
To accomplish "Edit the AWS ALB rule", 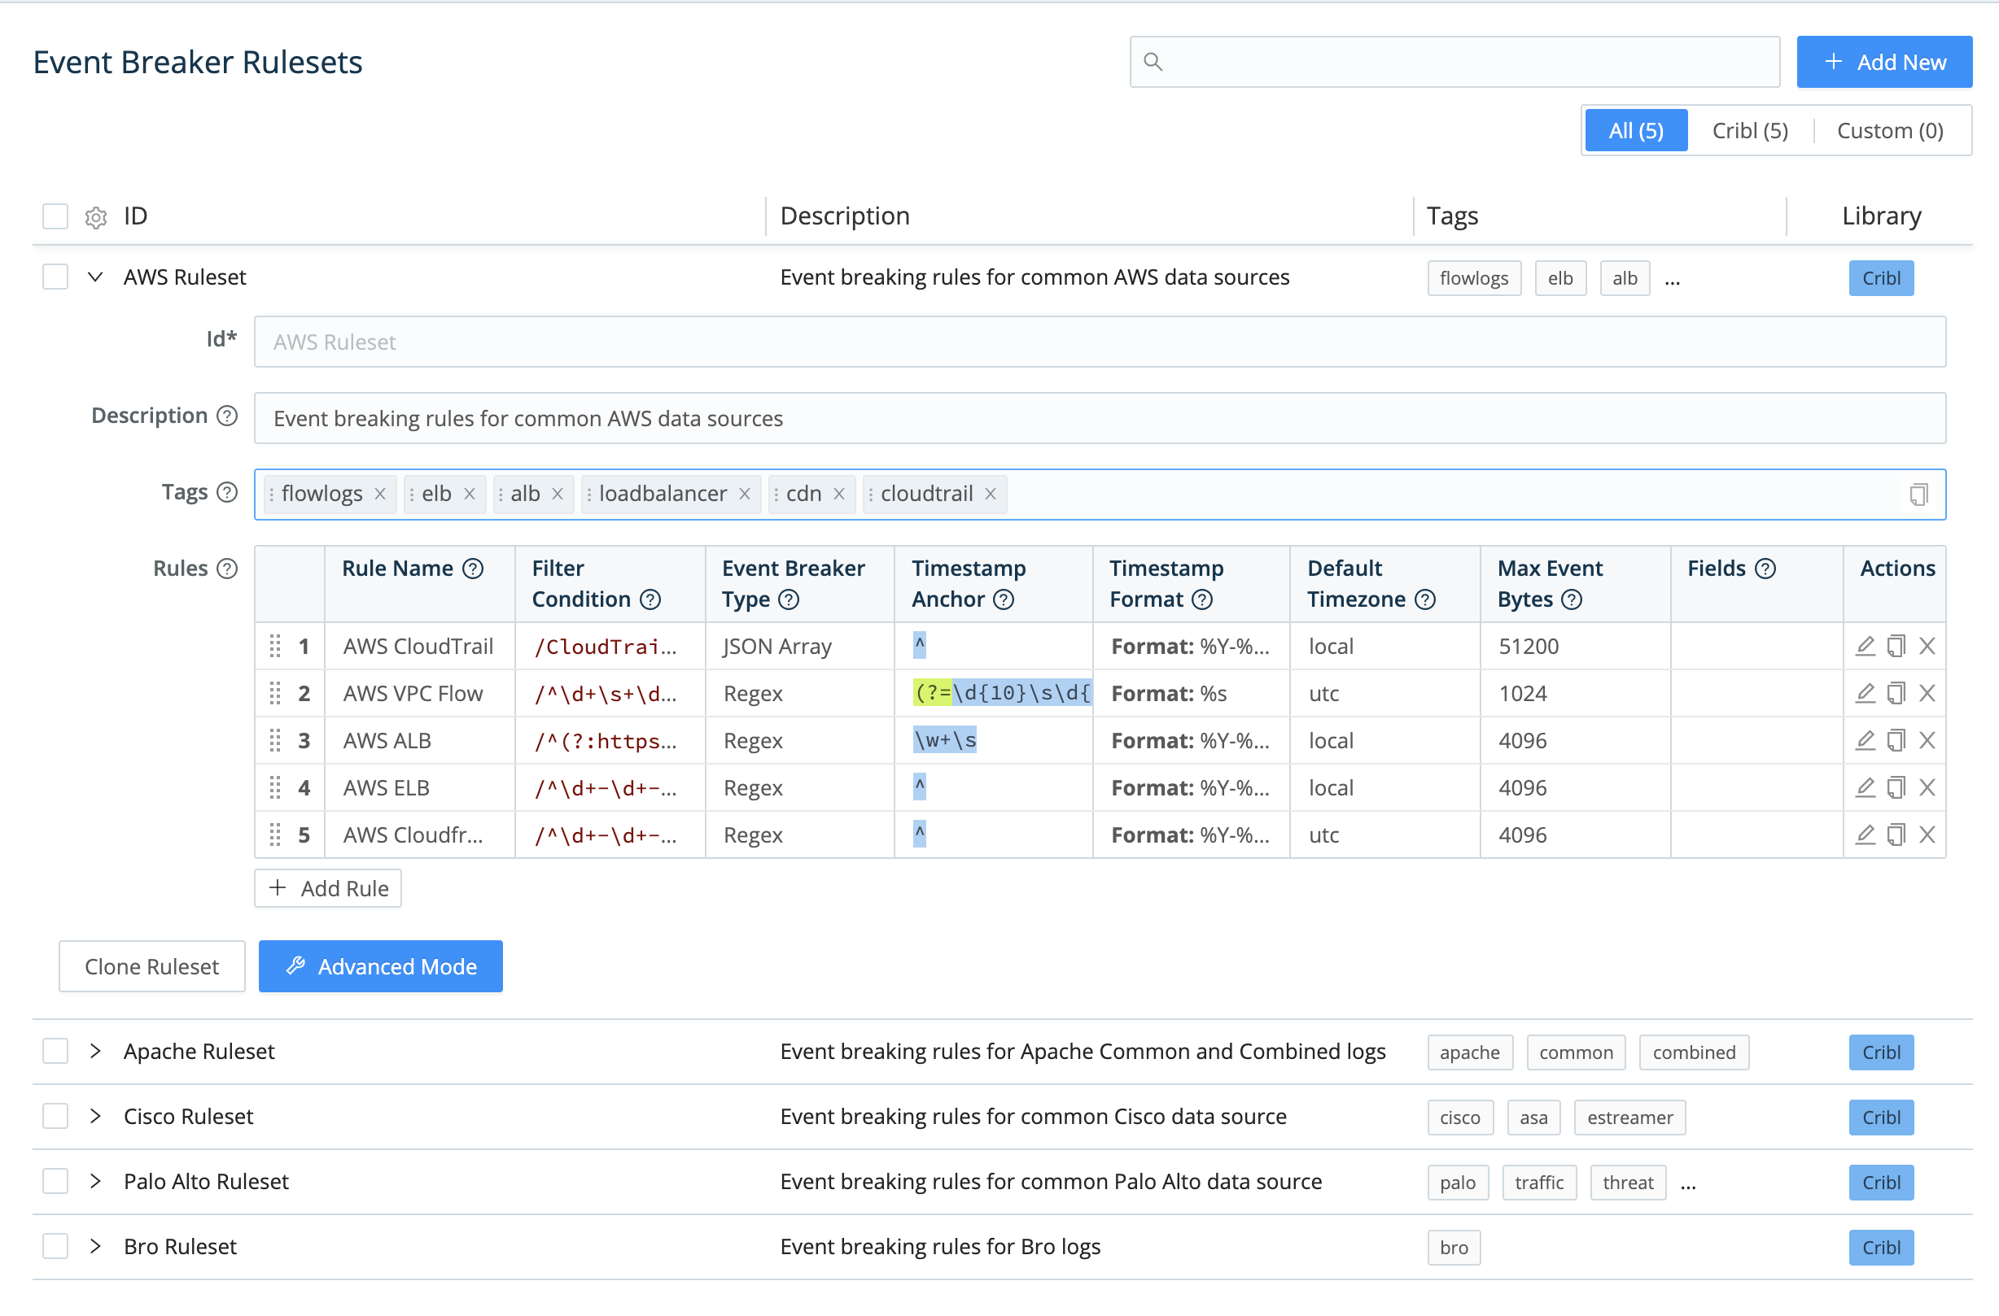I will (1866, 740).
